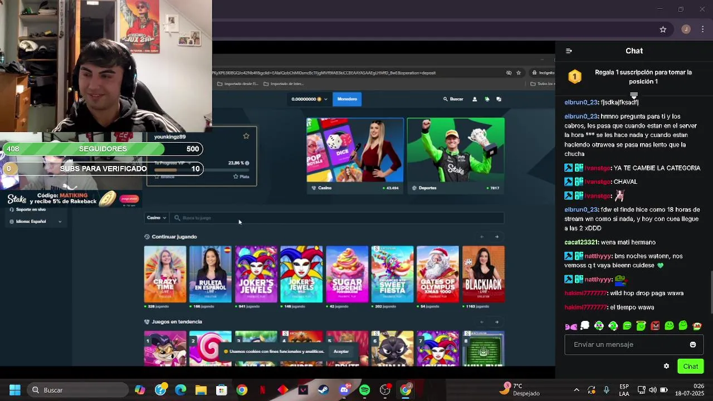Accept cookies with the Aceptar button
Viewport: 713px width, 401px height.
[x=341, y=351]
